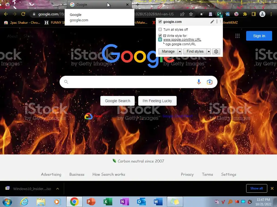The height and width of the screenshot is (207, 277).
Task: Click the blue Sign in button
Action: tap(259, 36)
